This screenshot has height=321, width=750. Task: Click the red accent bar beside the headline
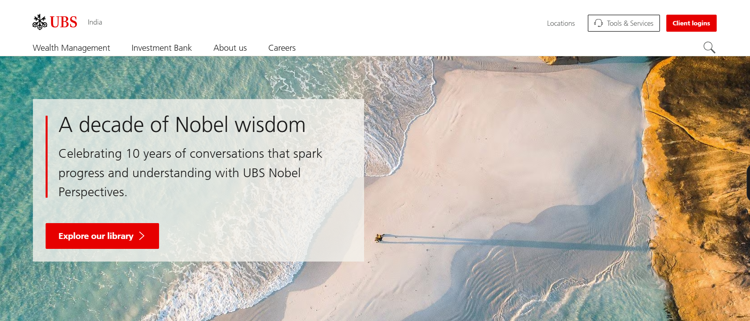47,157
